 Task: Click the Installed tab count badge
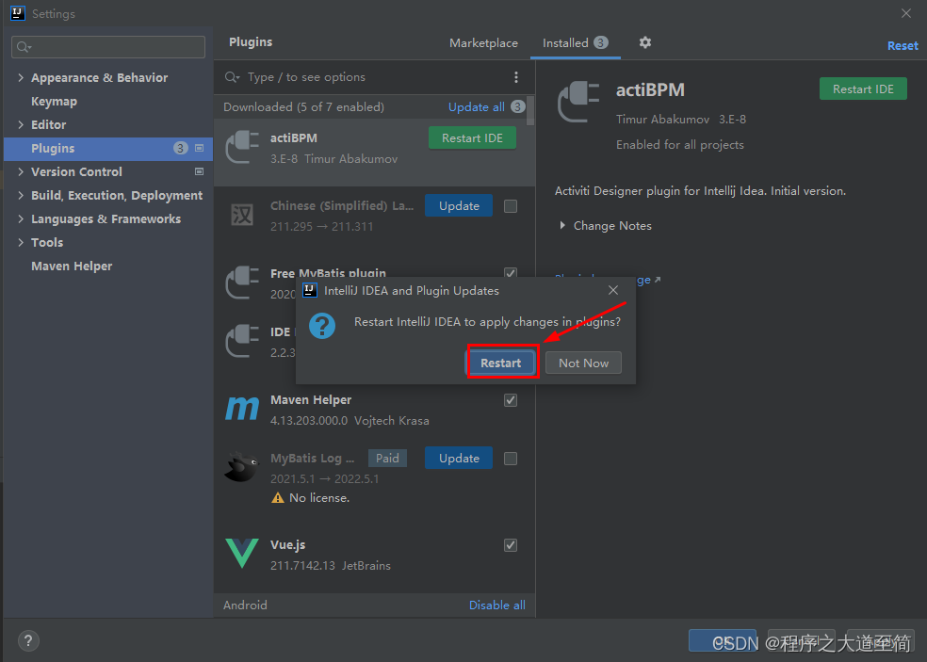(x=601, y=42)
